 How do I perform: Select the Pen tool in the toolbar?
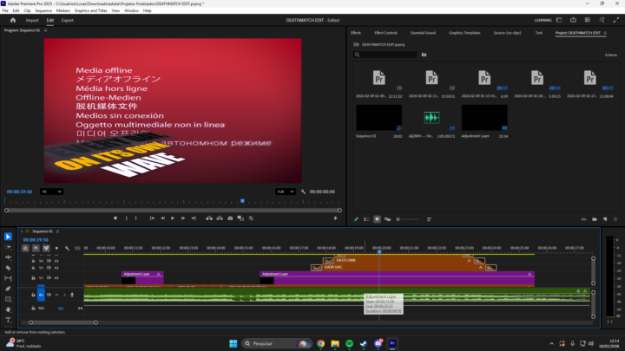coord(8,289)
